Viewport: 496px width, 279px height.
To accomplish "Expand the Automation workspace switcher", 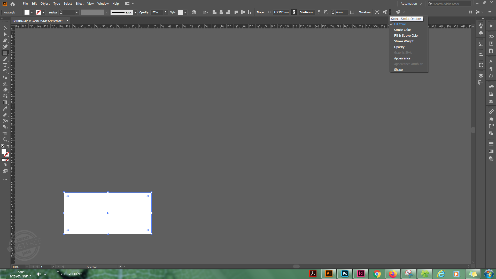I will pyautogui.click(x=411, y=4).
